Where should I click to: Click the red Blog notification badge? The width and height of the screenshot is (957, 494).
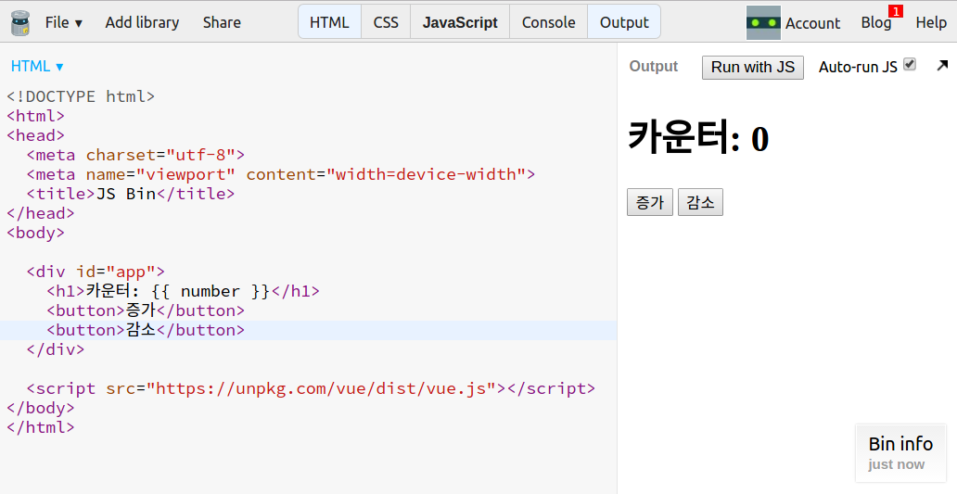pyautogui.click(x=895, y=11)
